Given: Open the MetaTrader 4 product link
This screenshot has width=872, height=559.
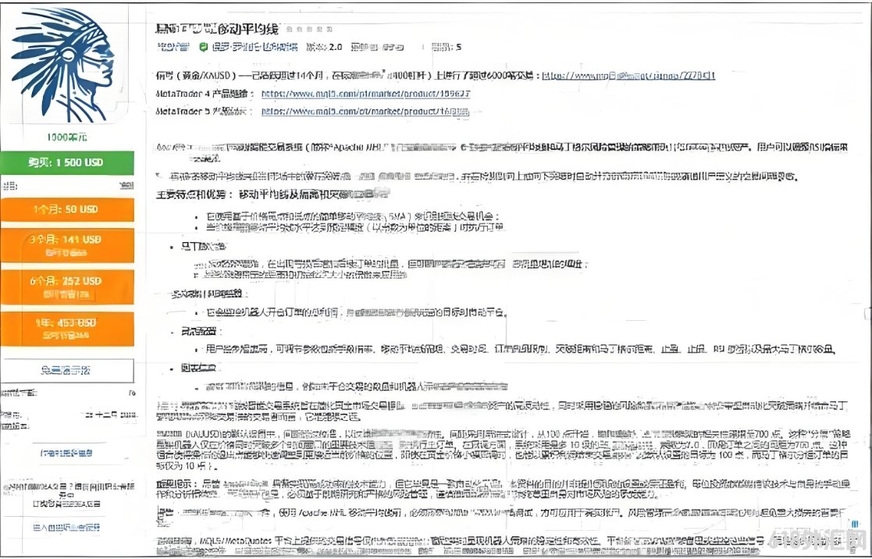Looking at the screenshot, I should (365, 94).
